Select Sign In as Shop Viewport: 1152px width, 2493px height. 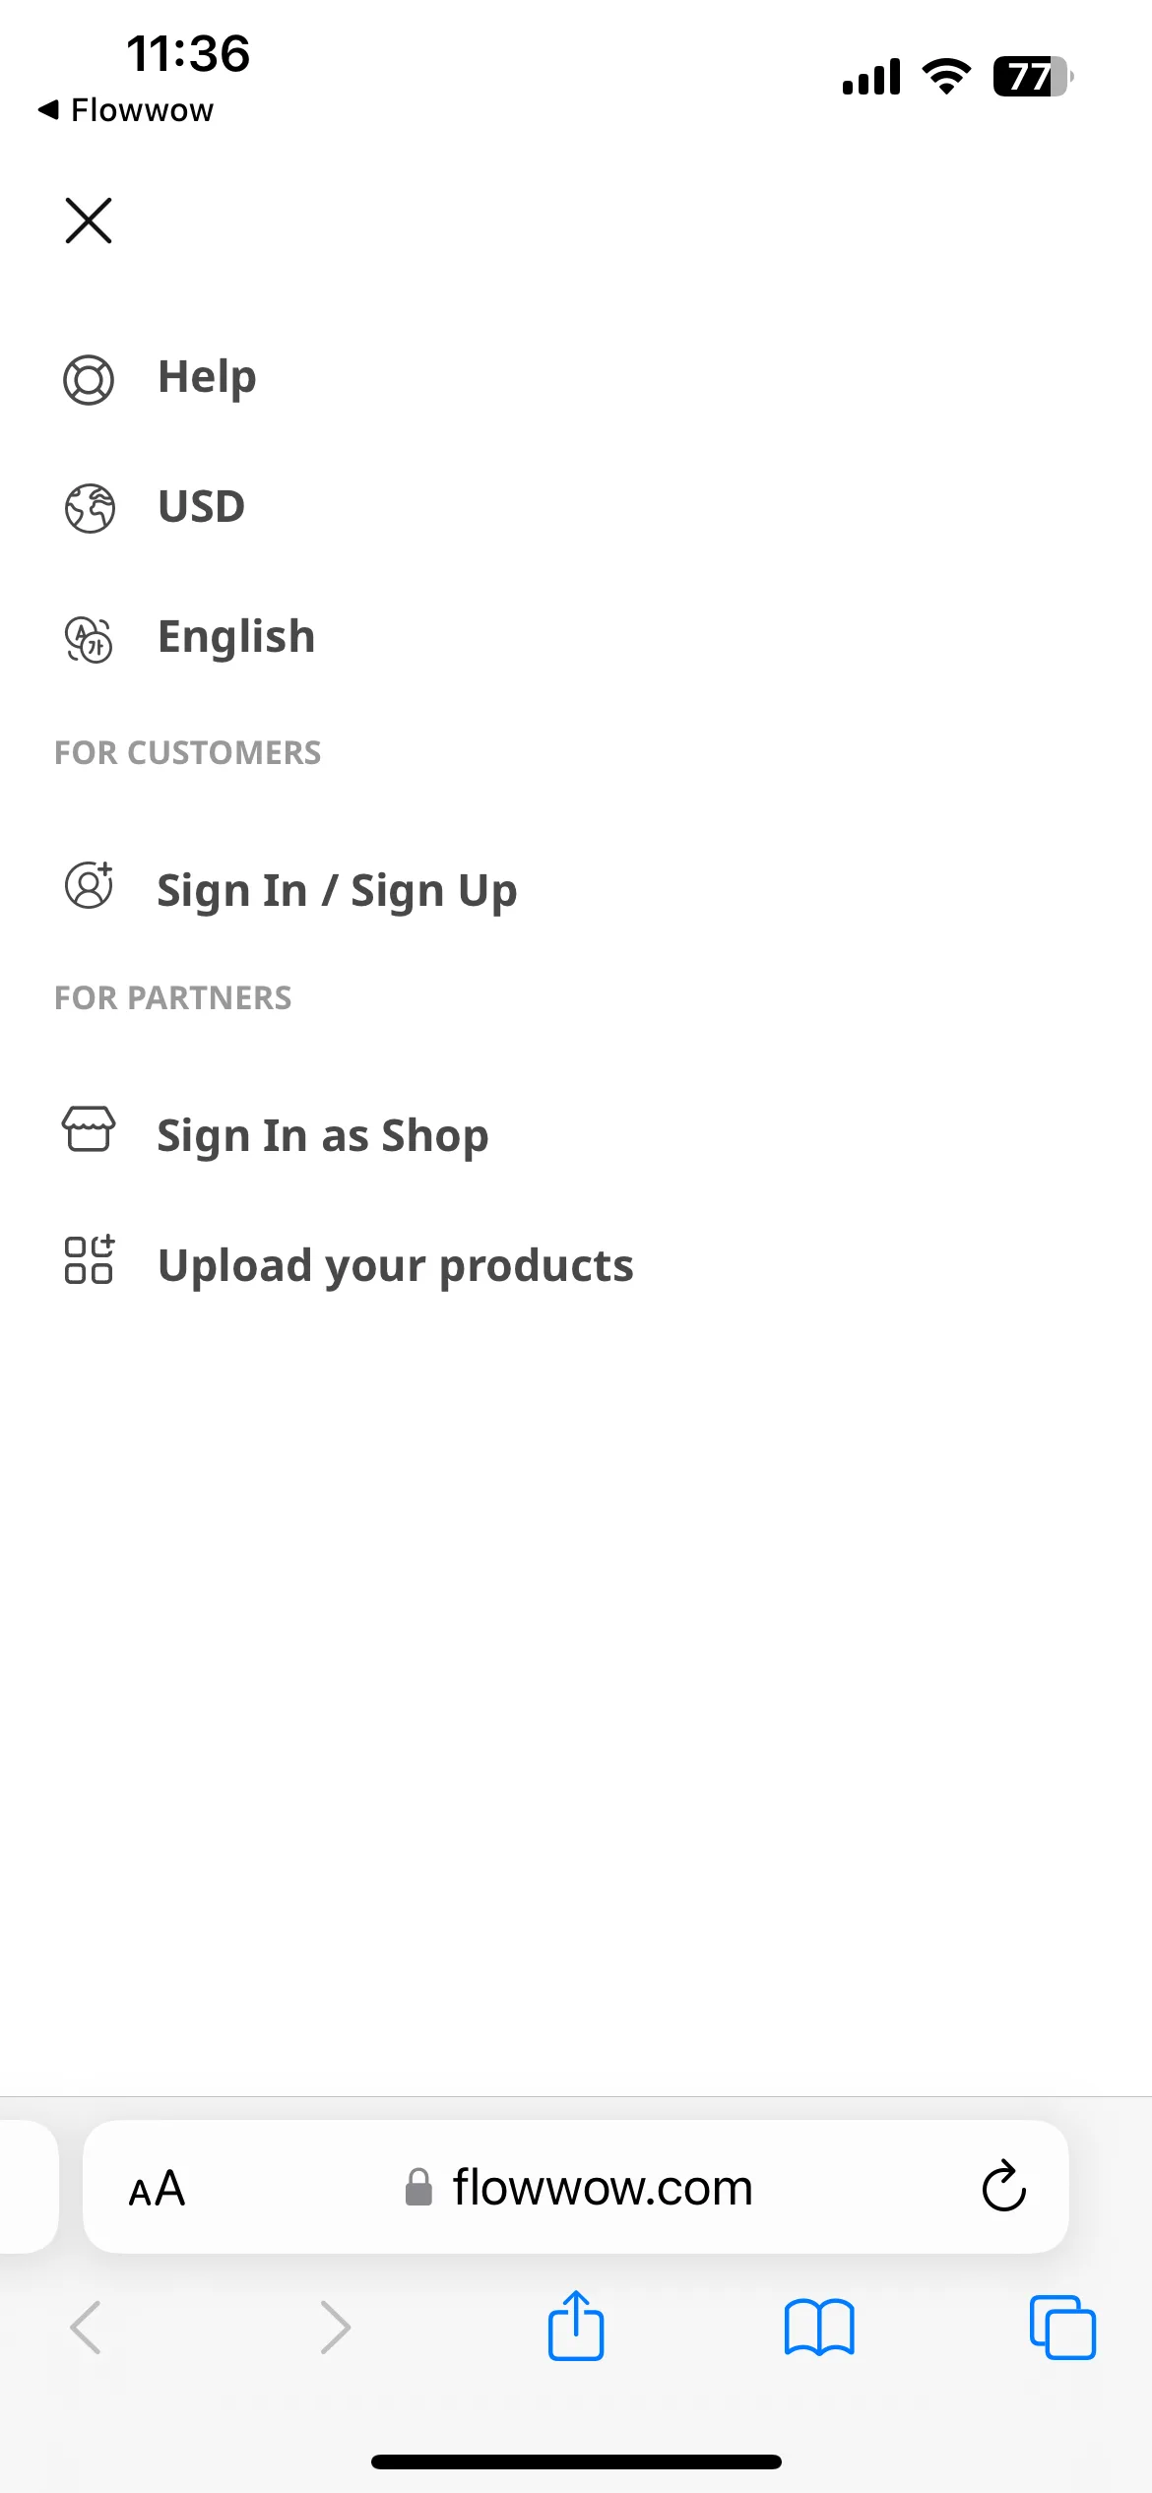point(323,1136)
